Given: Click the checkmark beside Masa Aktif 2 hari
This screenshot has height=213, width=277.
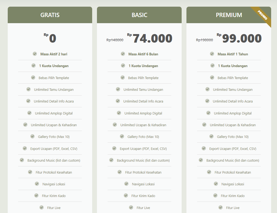Looking at the screenshot, I should pos(35,54).
